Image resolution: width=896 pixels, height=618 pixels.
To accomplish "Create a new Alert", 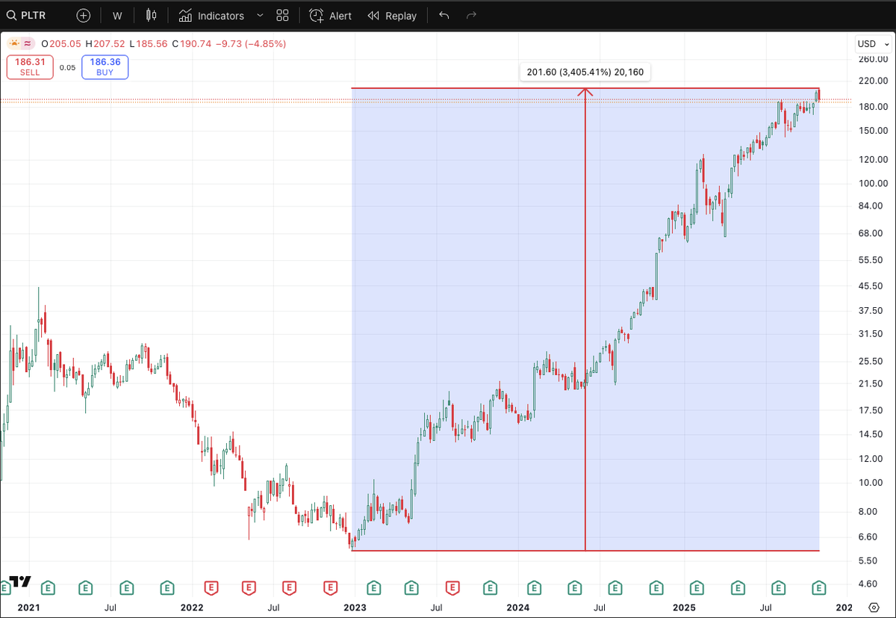I will (x=330, y=16).
